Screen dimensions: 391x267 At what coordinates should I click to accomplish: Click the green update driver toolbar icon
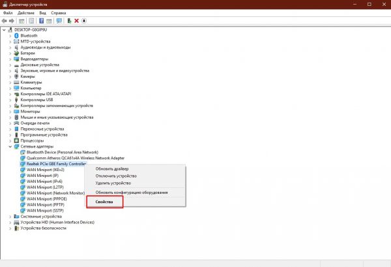point(69,21)
